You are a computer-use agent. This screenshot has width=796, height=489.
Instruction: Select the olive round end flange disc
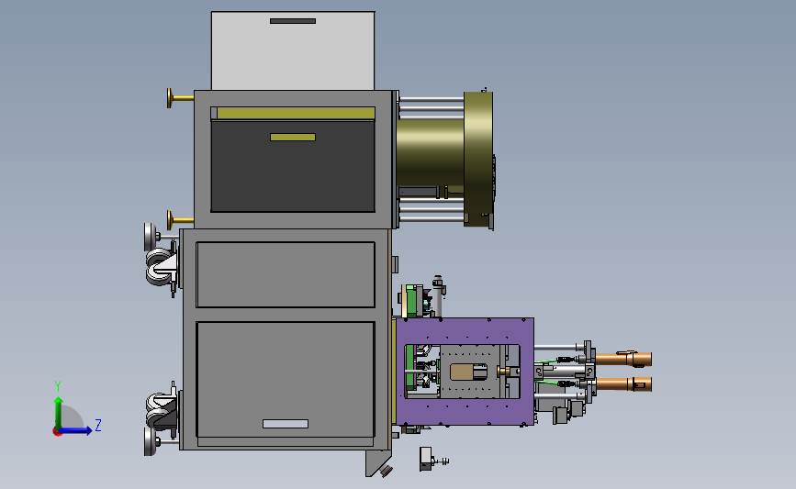pos(478,159)
